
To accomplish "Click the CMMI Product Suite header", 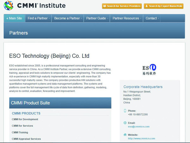I will (x=60, y=103).
